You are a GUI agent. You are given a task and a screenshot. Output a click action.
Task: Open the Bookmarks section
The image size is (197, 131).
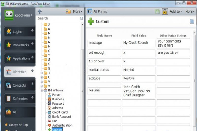(x=20, y=45)
